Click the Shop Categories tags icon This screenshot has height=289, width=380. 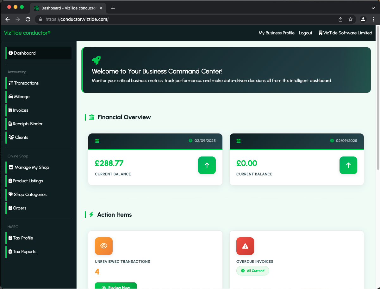pos(11,194)
